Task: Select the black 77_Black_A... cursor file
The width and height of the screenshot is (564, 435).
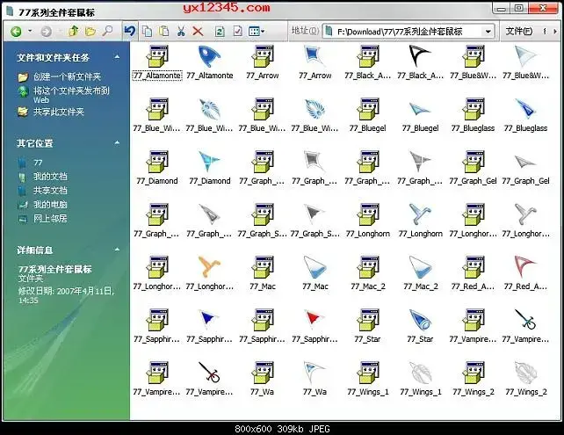Action: (x=420, y=62)
